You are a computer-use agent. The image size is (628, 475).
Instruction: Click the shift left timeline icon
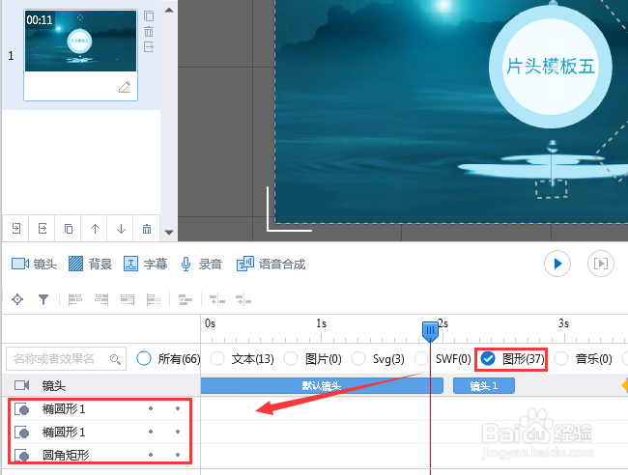[x=217, y=299]
